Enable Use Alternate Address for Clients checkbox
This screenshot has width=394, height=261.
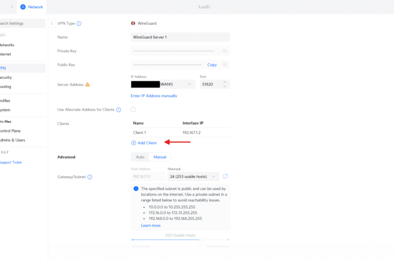click(133, 109)
